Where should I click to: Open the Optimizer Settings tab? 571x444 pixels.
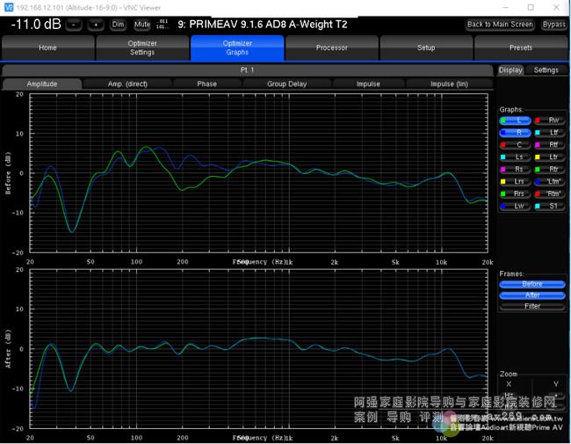[x=142, y=47]
